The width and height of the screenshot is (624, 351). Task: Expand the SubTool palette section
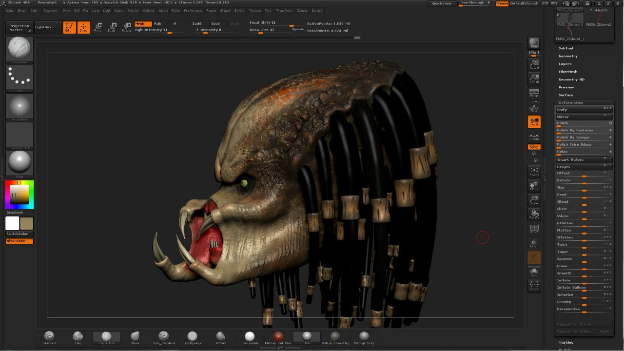[566, 48]
